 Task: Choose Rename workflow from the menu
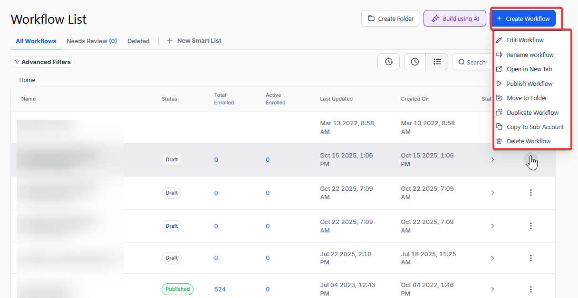530,55
